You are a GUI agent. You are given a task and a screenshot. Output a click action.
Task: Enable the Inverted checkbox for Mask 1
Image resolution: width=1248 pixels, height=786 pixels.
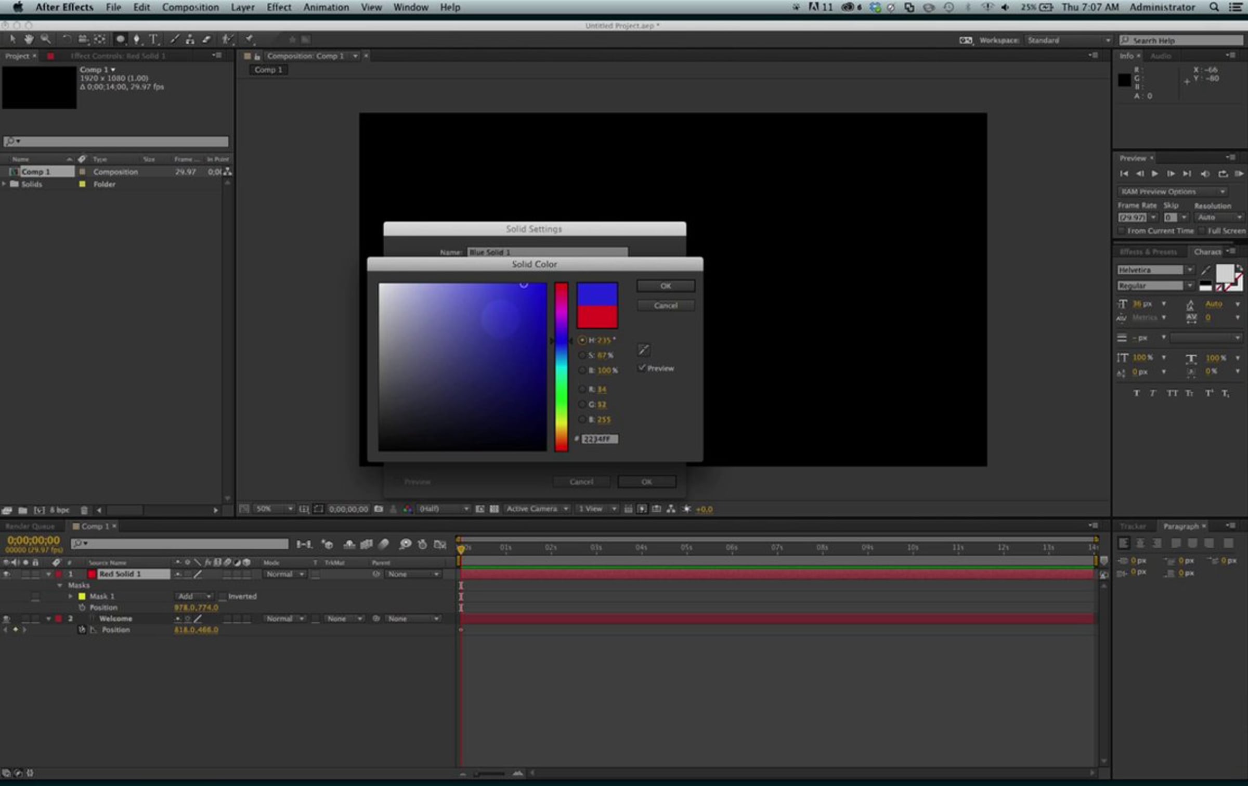[x=222, y=596]
